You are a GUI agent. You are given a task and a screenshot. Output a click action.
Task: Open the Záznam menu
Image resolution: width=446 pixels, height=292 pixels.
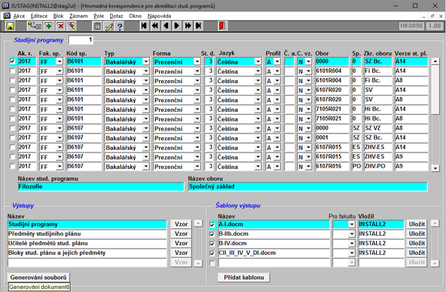click(x=79, y=16)
